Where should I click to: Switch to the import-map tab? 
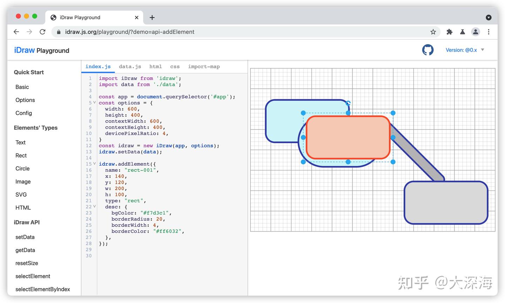coord(204,67)
